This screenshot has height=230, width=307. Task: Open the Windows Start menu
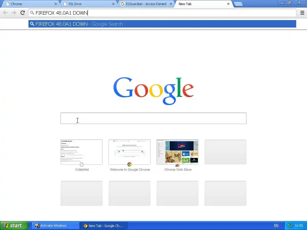click(14, 226)
